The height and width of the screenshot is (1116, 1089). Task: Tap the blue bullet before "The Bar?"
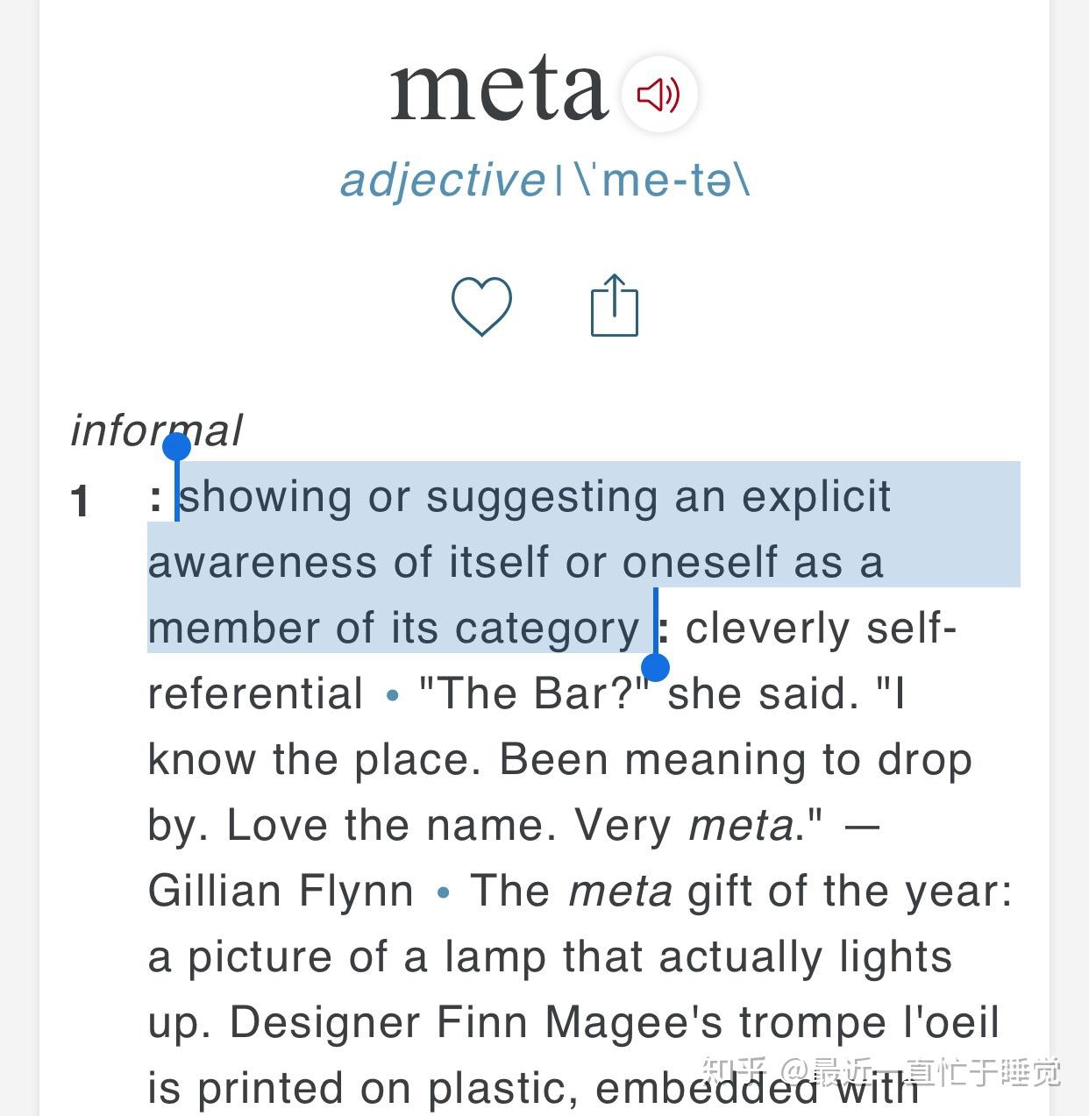pyautogui.click(x=392, y=695)
